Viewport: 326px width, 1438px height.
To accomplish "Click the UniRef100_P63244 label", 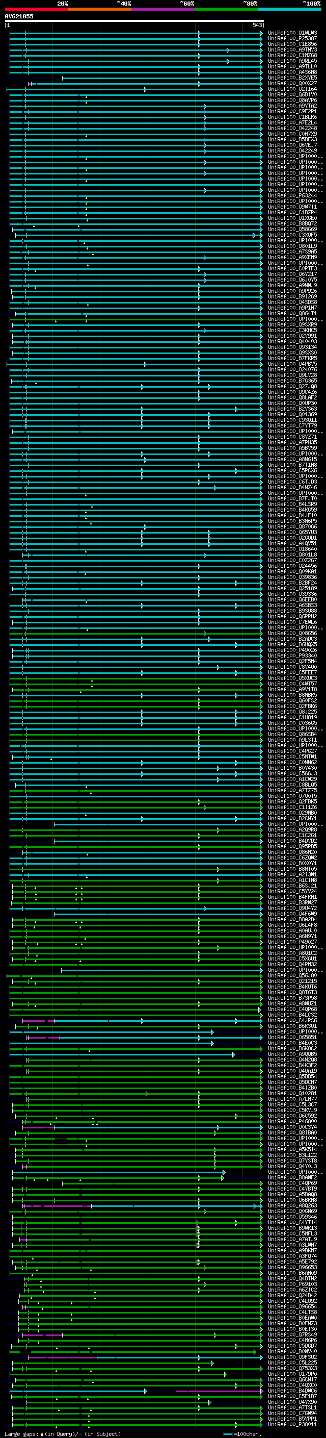I will 292,196.
